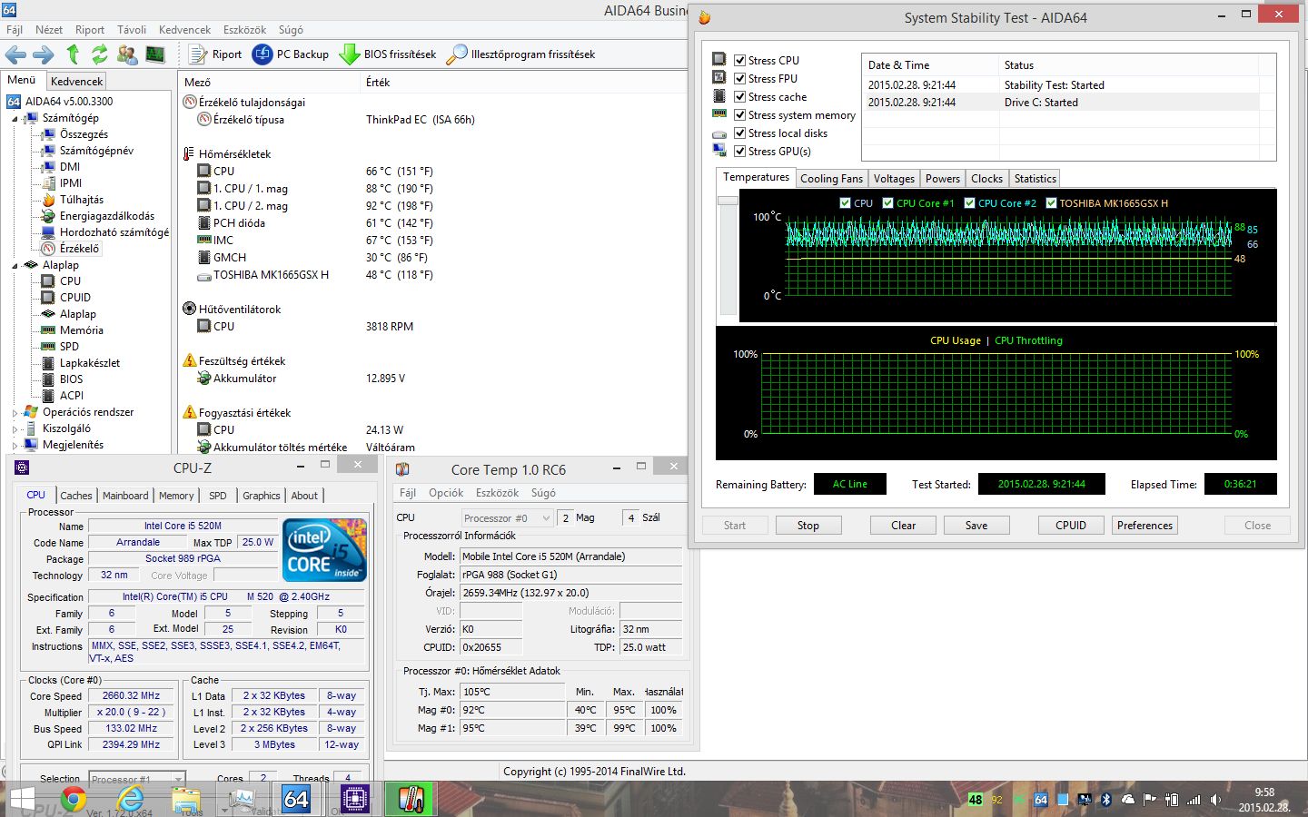
Task: Toggle the CPU Core #1 graph checkbox
Action: (x=887, y=202)
